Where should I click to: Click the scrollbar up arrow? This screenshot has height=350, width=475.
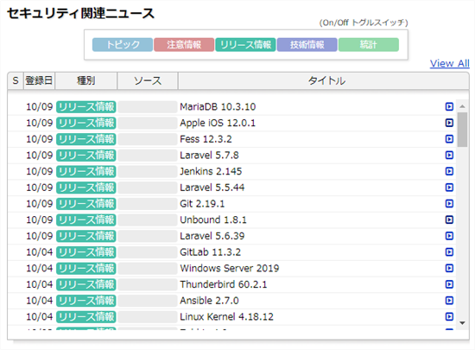point(462,106)
